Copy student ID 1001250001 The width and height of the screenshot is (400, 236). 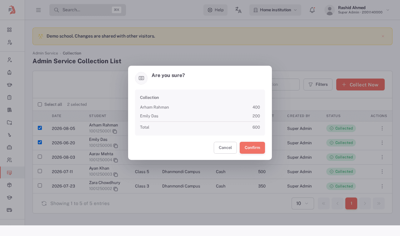coord(115,131)
